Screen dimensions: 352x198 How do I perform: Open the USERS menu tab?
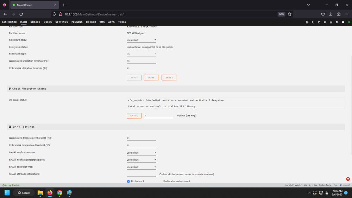(48, 22)
